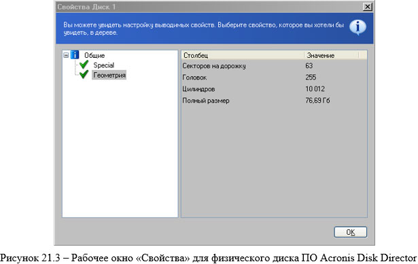Select the Головок row label

point(194,78)
